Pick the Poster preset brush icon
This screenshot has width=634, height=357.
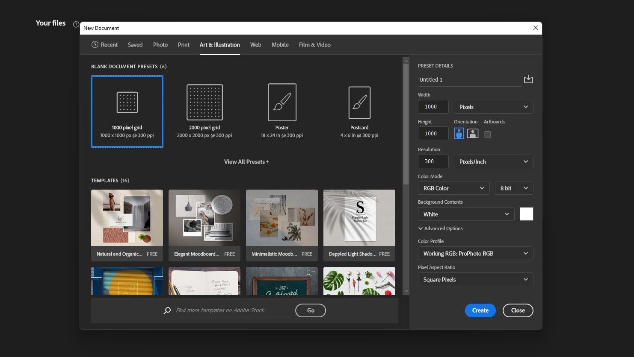tap(282, 102)
